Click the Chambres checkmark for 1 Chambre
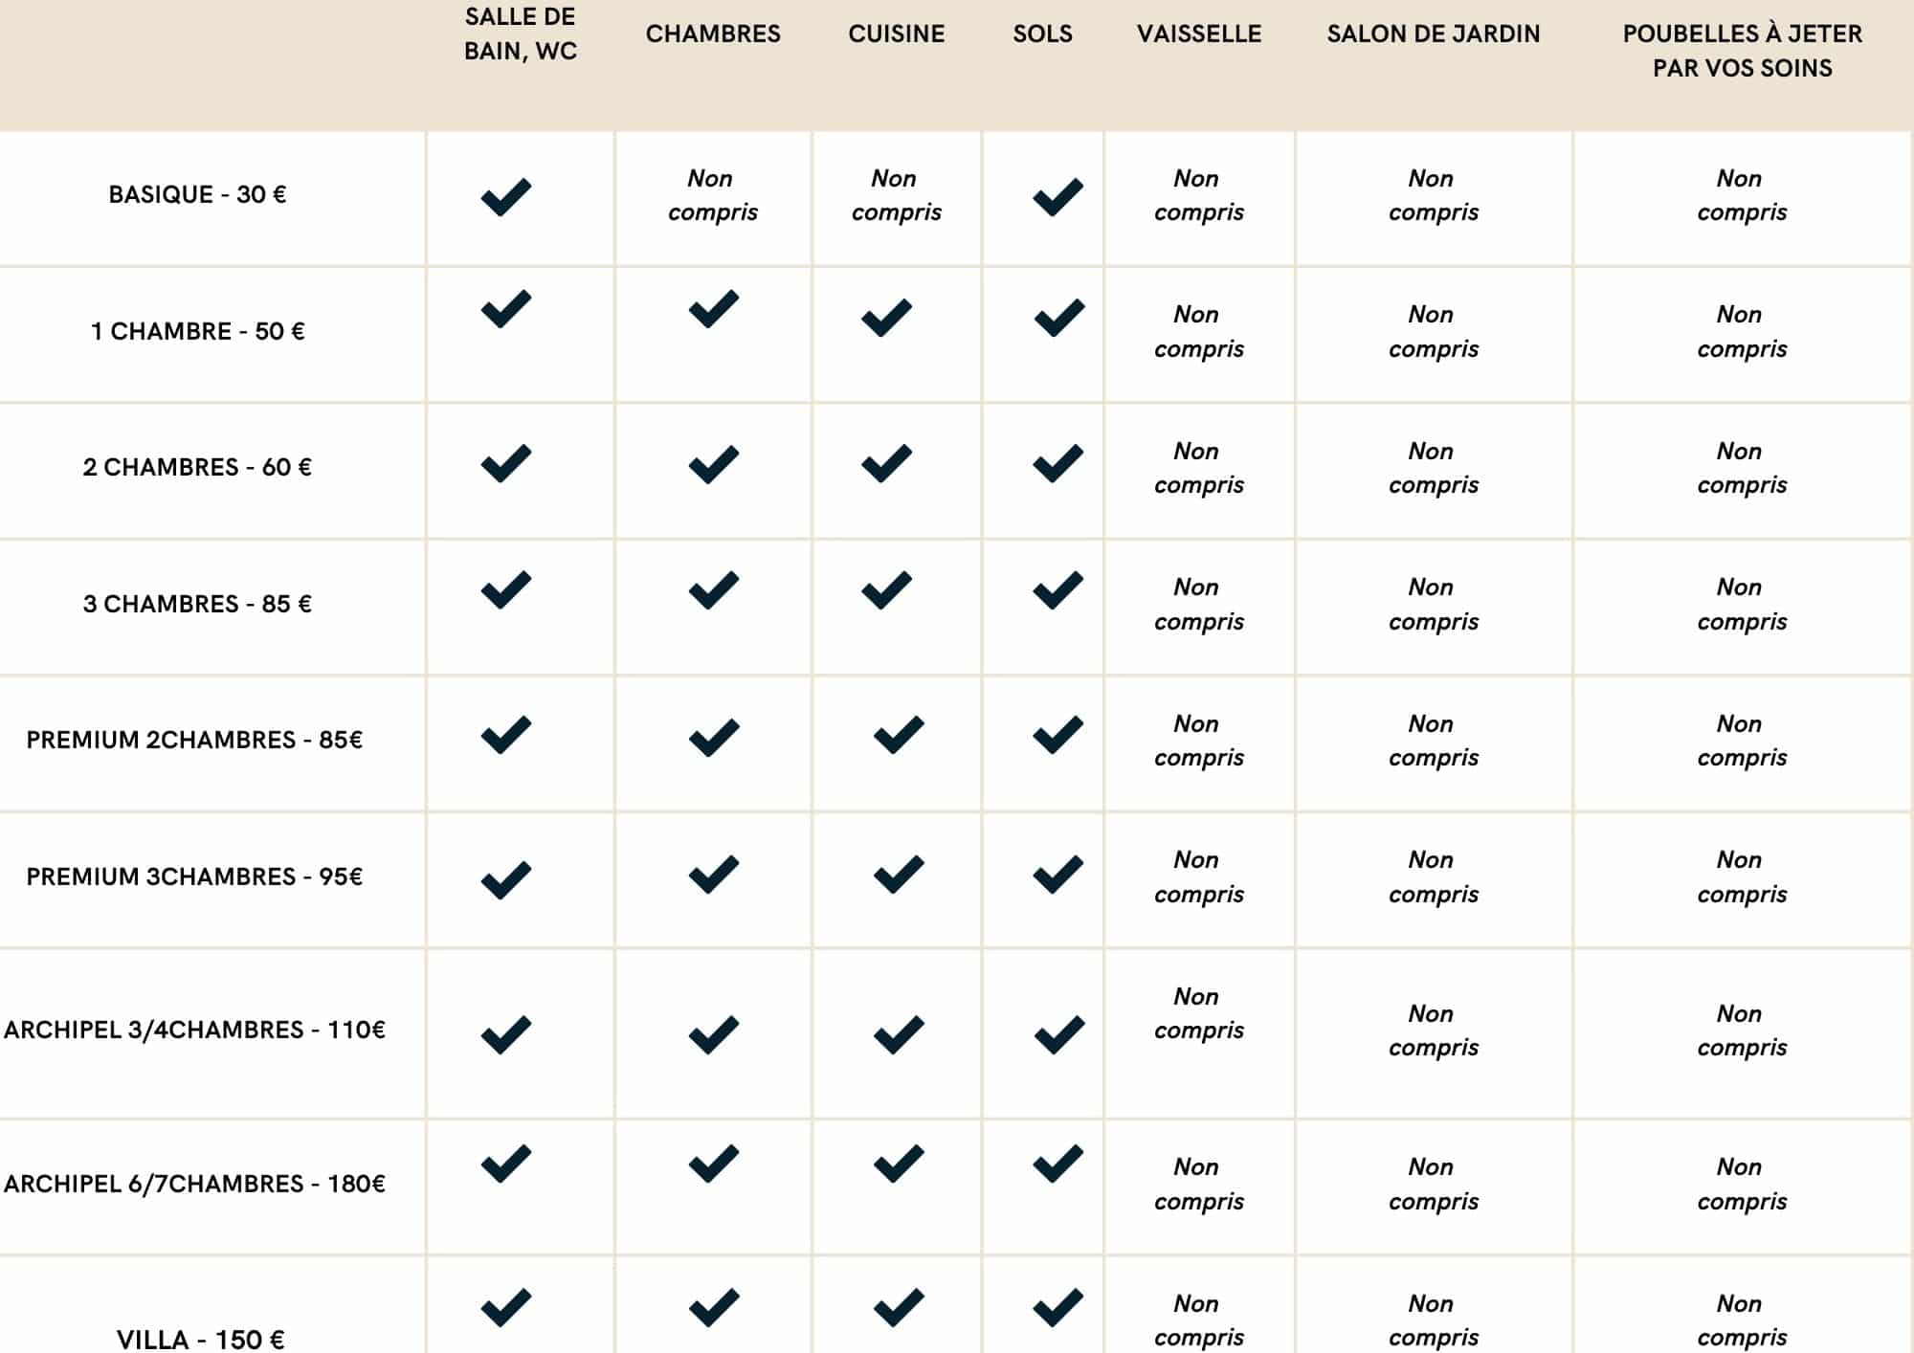 [x=713, y=308]
